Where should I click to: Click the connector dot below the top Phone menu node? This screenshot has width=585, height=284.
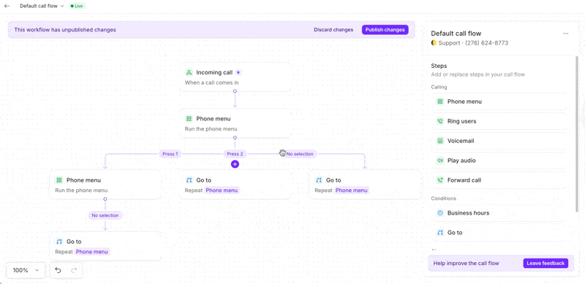coord(235,137)
